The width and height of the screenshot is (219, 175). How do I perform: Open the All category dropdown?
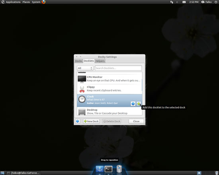pos(85,68)
